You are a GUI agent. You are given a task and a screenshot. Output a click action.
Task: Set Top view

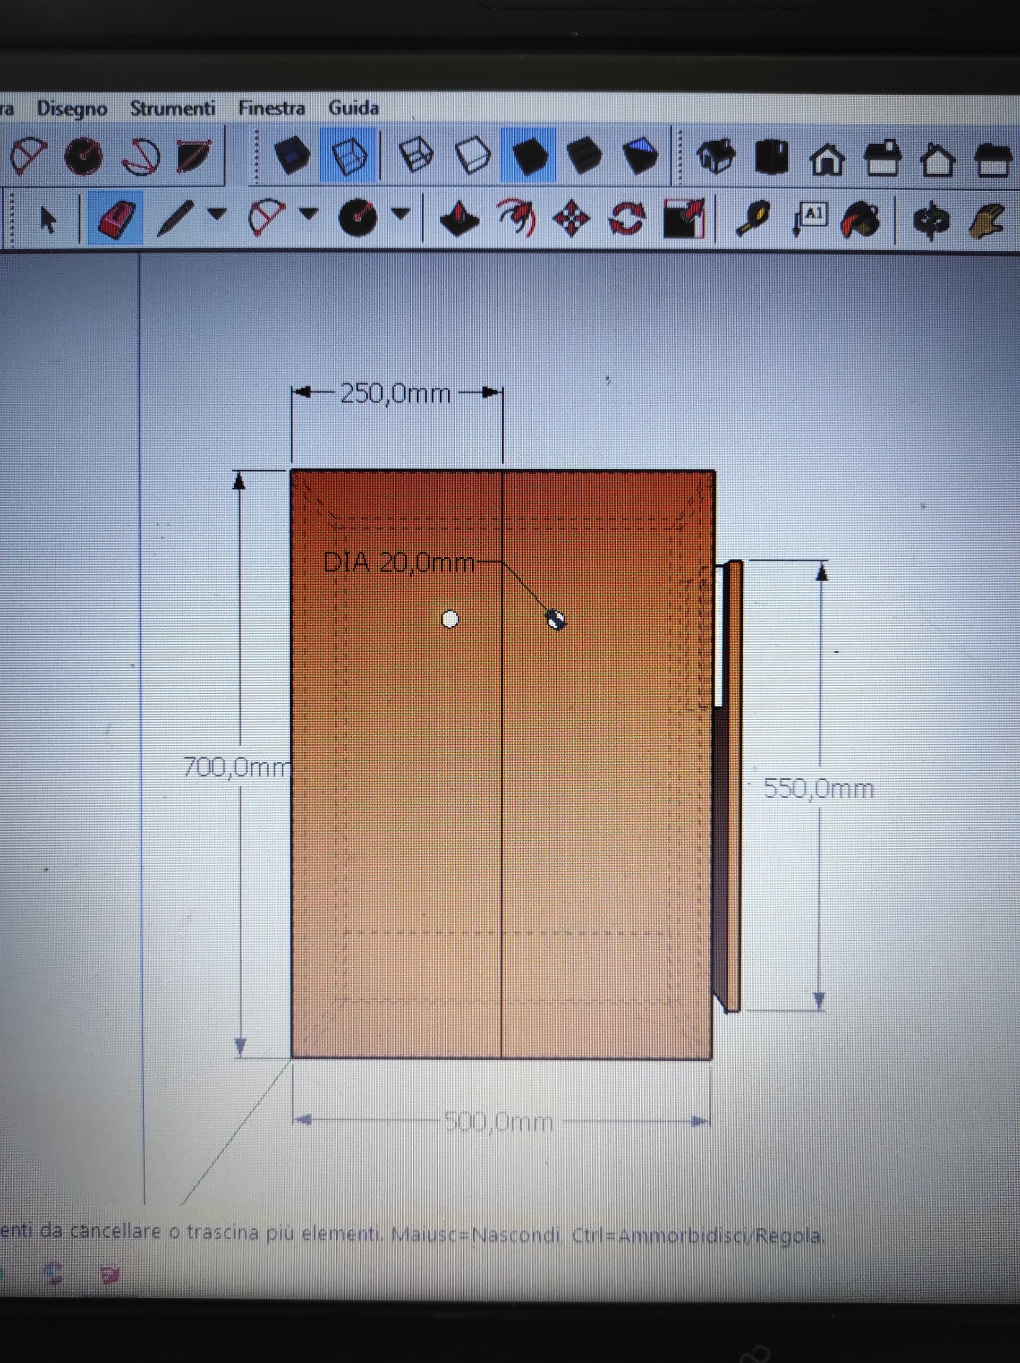tap(771, 157)
